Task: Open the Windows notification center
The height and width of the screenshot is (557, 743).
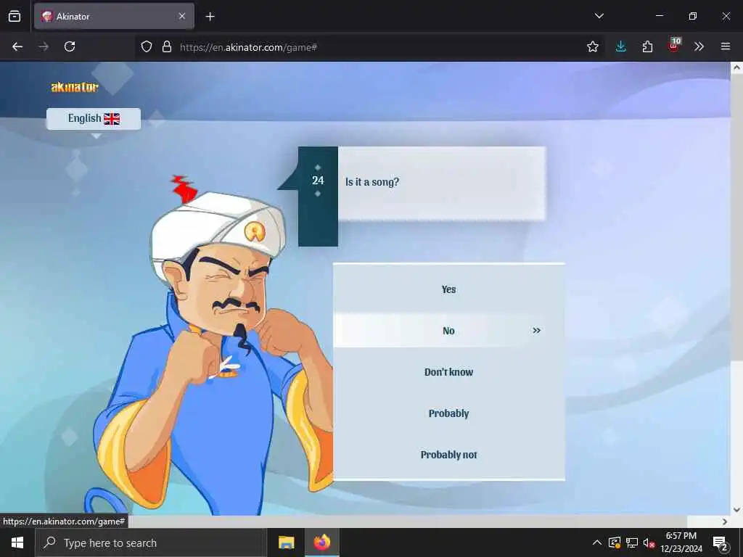Action: [x=720, y=543]
